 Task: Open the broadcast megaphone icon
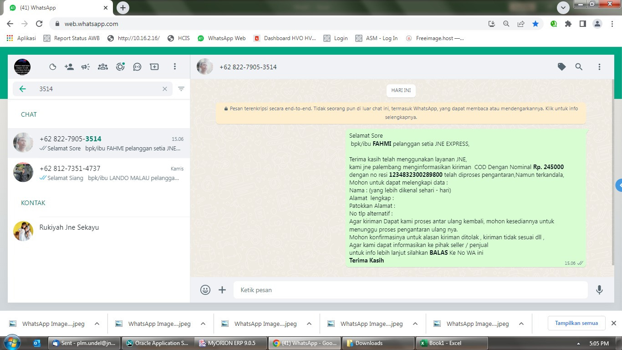point(86,67)
